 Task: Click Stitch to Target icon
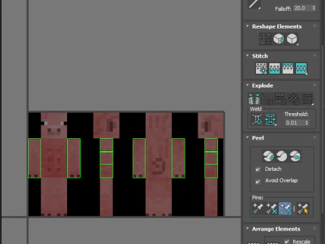tap(261, 68)
